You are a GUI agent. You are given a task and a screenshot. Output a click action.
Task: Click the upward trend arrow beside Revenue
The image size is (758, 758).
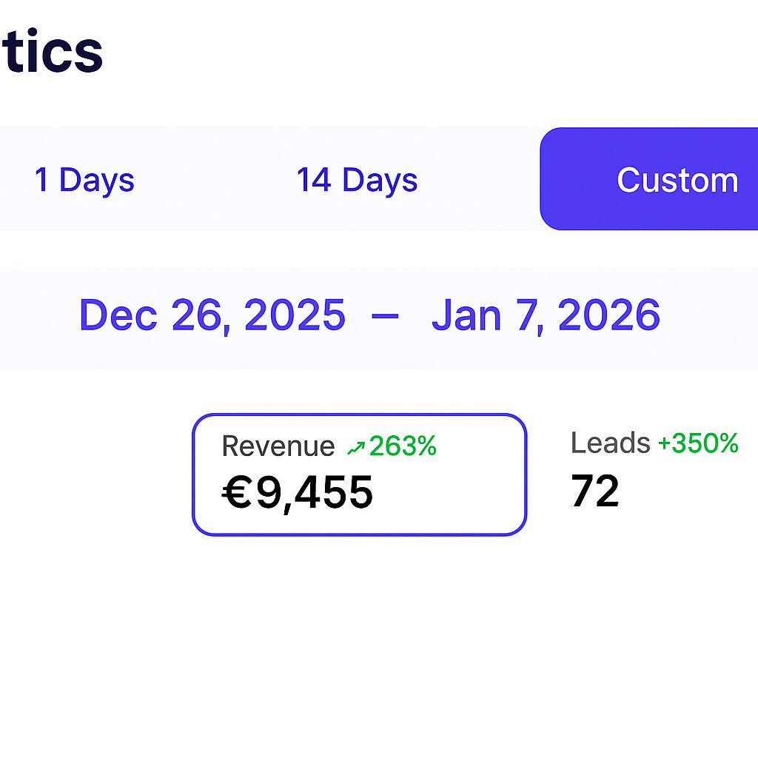[356, 447]
